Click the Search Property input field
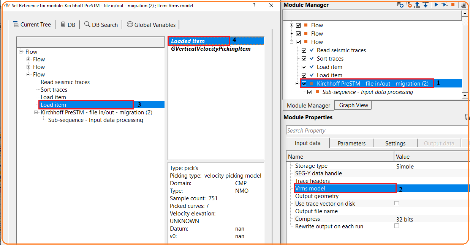Image resolution: width=470 pixels, height=245 pixels. (x=376, y=131)
